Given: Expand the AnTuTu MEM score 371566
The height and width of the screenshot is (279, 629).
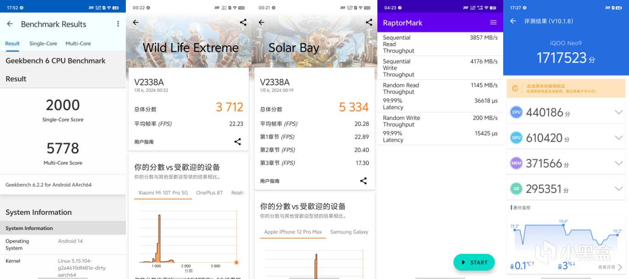Looking at the screenshot, I should click(618, 163).
